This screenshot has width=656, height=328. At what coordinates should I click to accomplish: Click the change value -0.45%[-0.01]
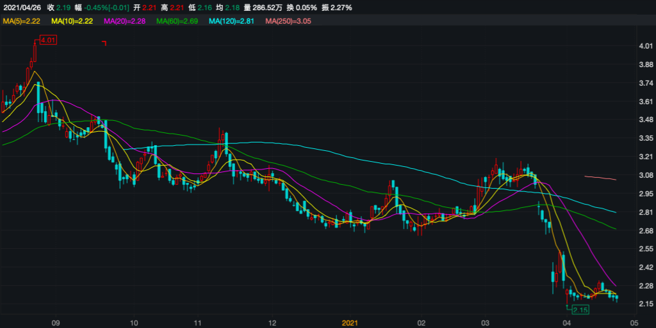pyautogui.click(x=106, y=8)
